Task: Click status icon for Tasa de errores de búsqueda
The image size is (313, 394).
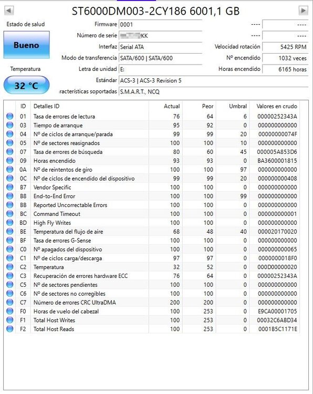Action: point(10,151)
